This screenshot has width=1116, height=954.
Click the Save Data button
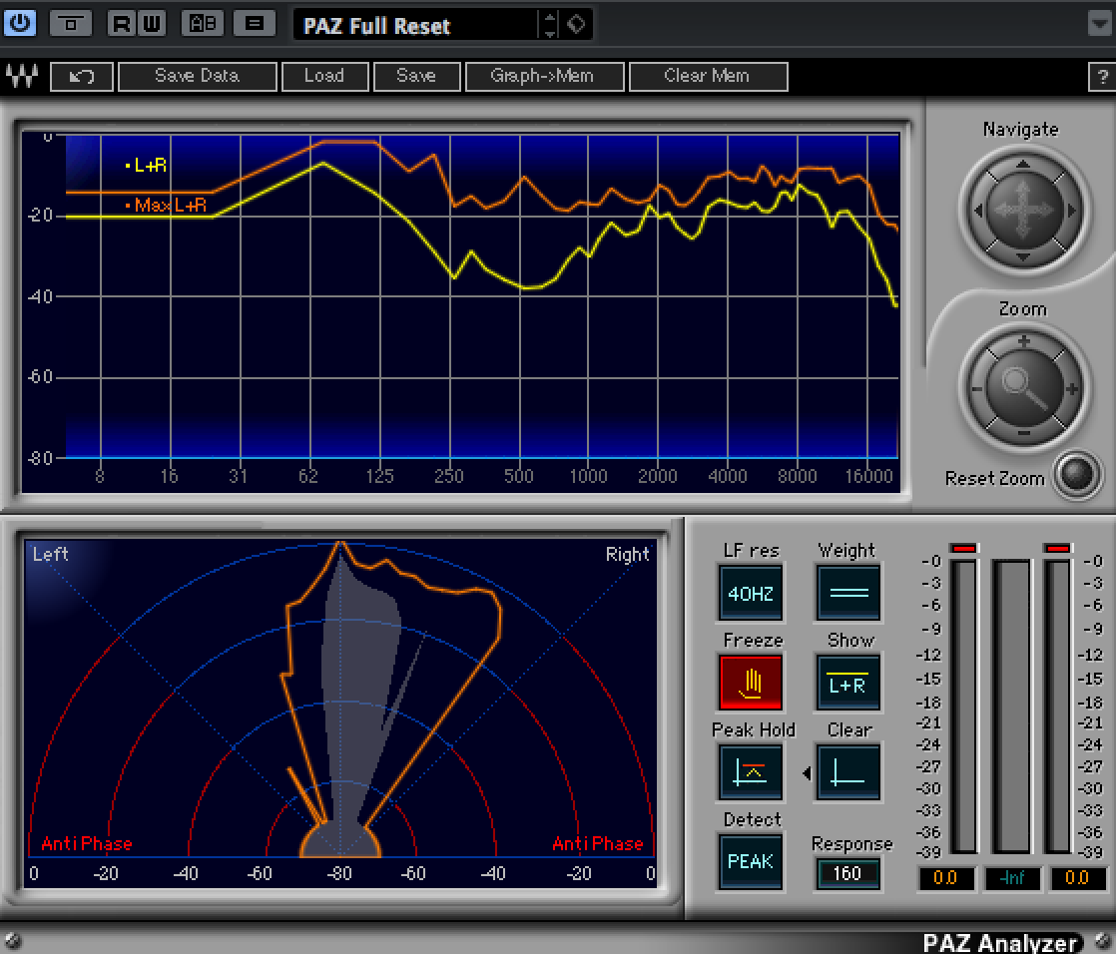197,77
